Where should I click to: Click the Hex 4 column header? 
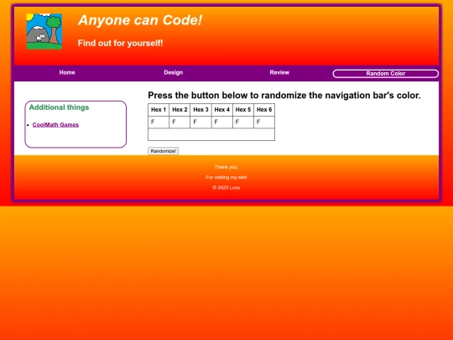[x=222, y=110]
